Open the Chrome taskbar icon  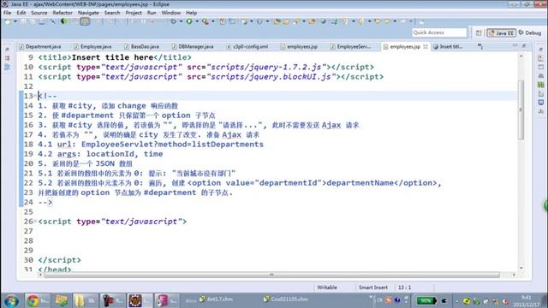(38, 300)
